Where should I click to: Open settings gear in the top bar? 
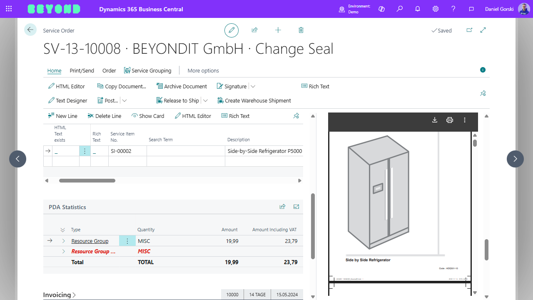pyautogui.click(x=436, y=9)
